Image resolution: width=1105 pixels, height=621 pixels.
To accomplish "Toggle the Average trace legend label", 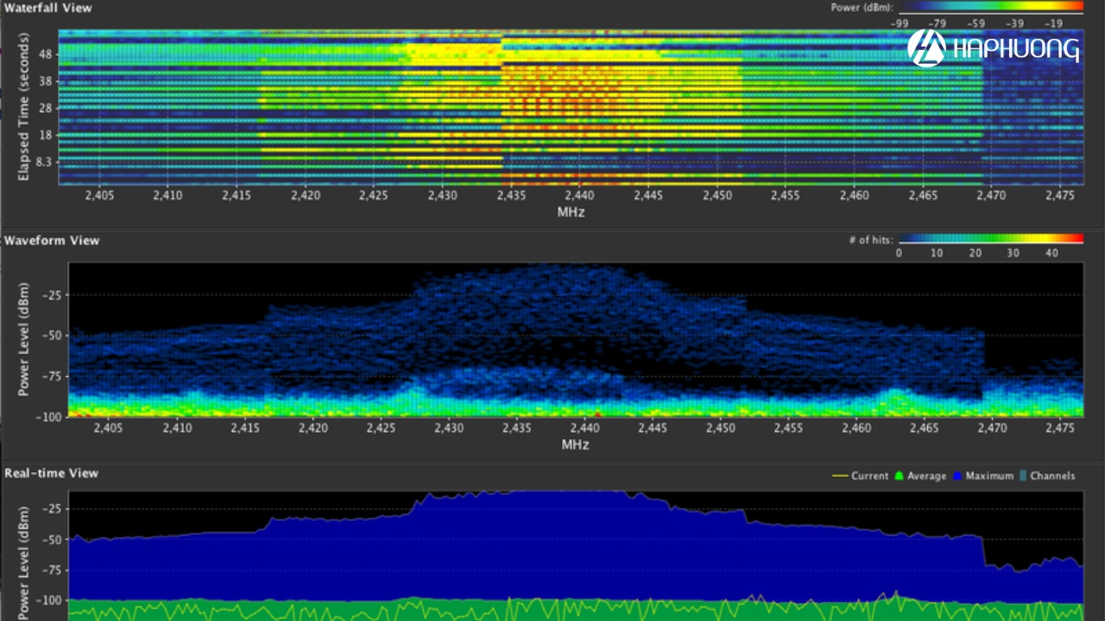I will coord(926,476).
